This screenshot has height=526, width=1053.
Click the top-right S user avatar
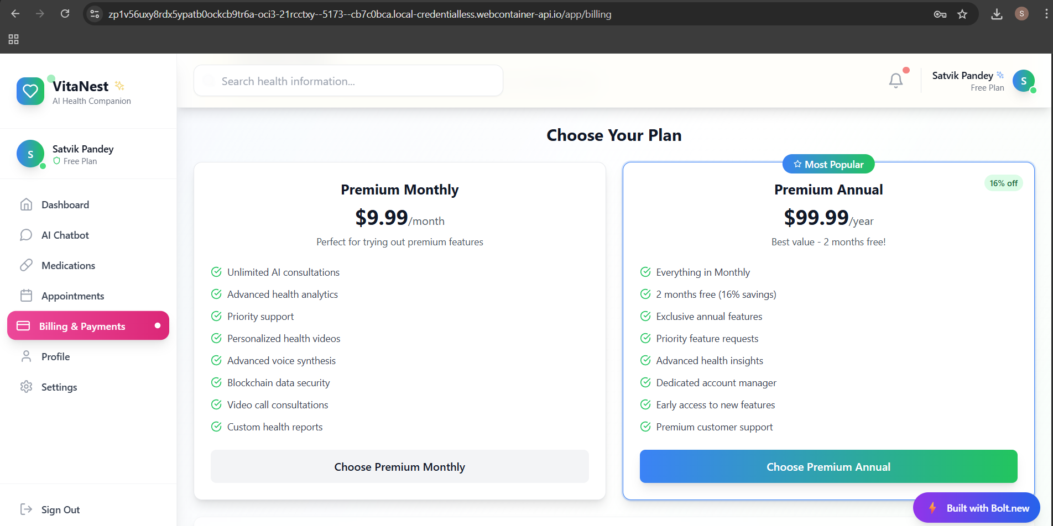click(1024, 81)
